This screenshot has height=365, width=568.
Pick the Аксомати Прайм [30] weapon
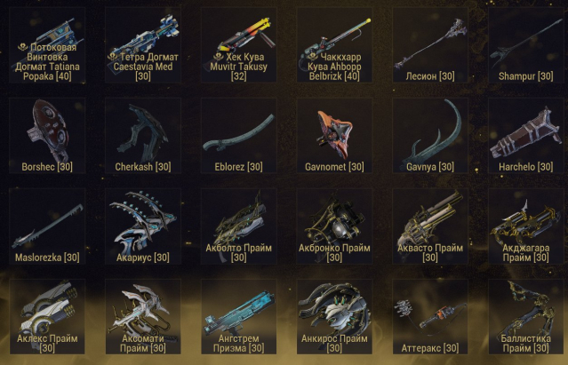(x=143, y=316)
